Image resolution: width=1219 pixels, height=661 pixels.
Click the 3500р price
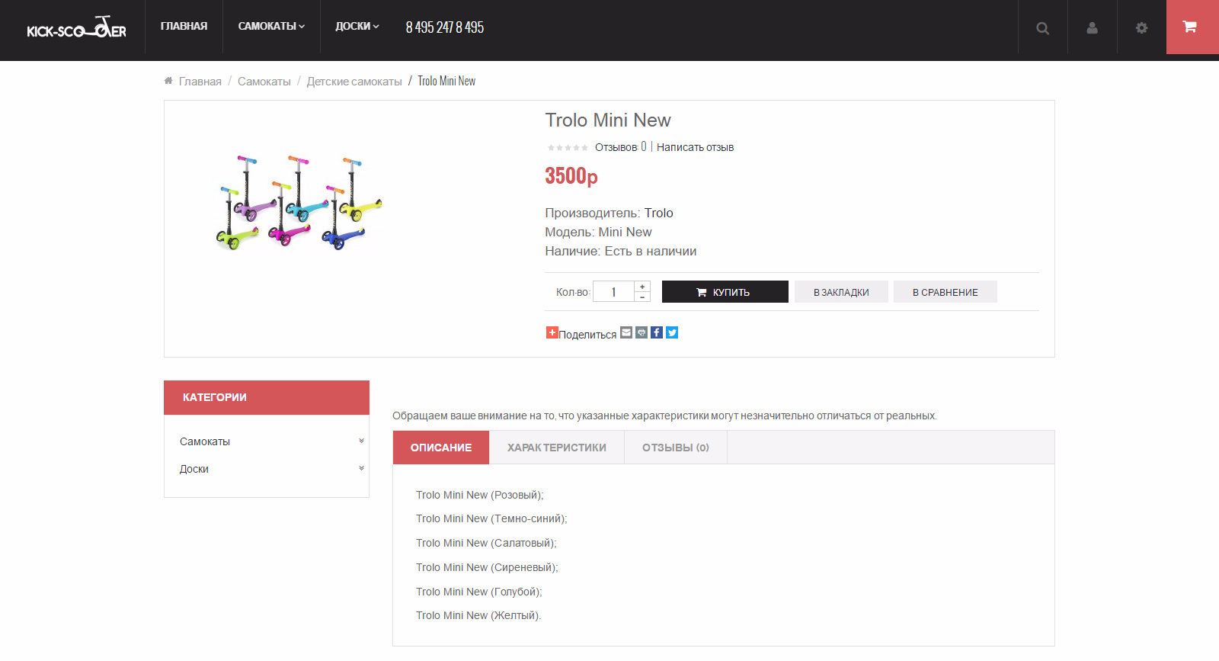pyautogui.click(x=571, y=176)
